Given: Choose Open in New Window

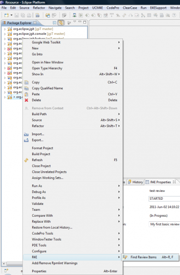Looking at the screenshot, I should (x=73, y=62).
